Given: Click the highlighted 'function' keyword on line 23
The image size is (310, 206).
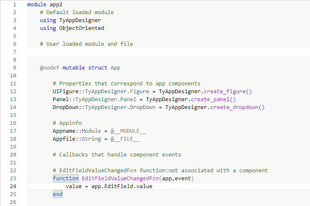Looking at the screenshot, I should 66,178.
